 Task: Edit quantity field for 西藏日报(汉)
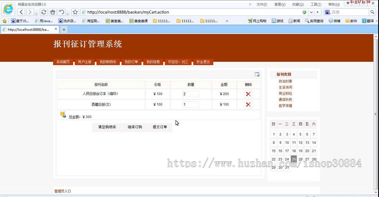click(191, 105)
